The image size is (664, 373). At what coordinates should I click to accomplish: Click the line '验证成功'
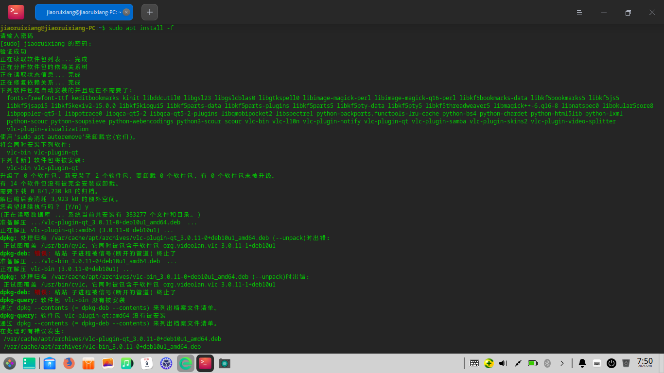13,51
